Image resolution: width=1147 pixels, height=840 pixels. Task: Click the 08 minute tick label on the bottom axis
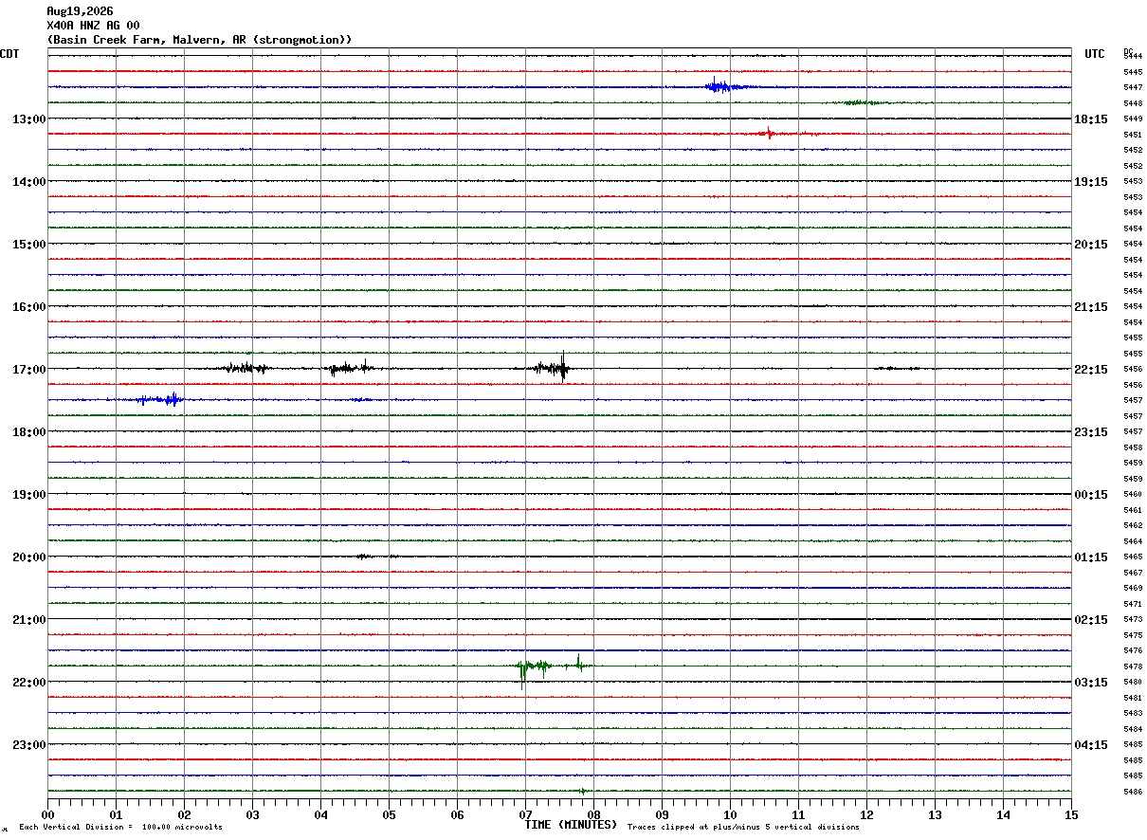[593, 814]
